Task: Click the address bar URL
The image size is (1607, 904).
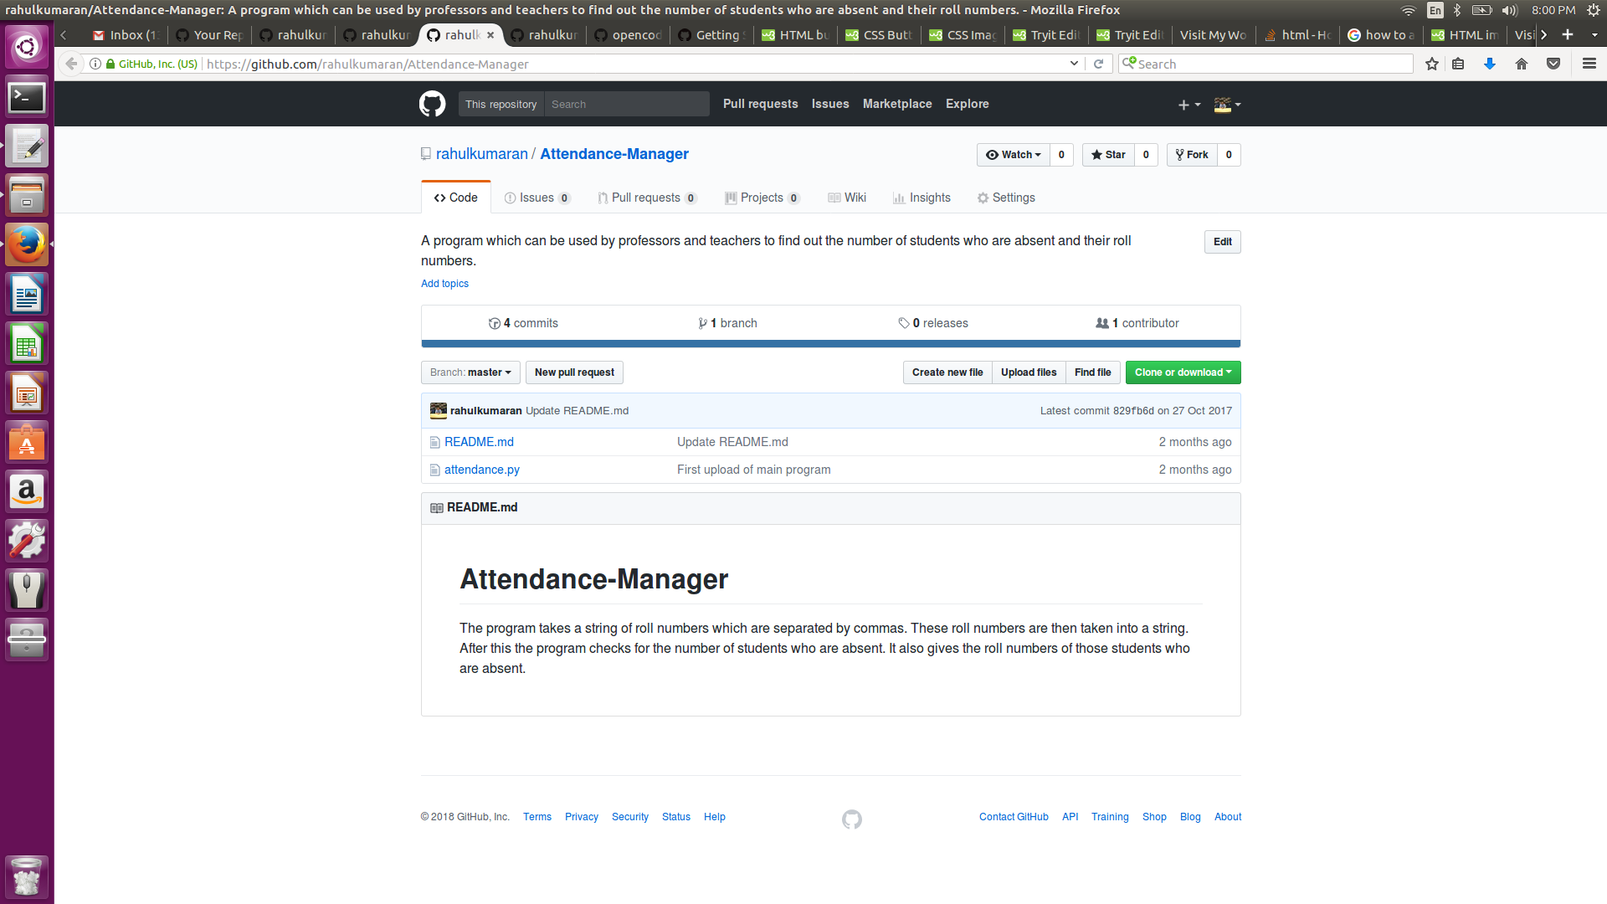Action: [367, 64]
